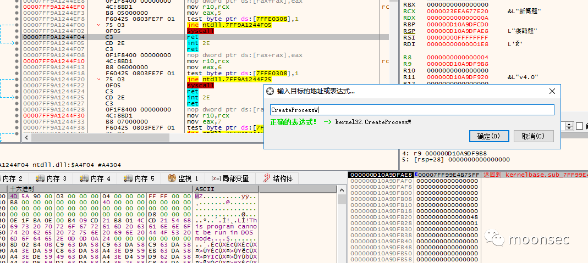
Task: Open the 内存 5 dump tab
Action: point(139,178)
